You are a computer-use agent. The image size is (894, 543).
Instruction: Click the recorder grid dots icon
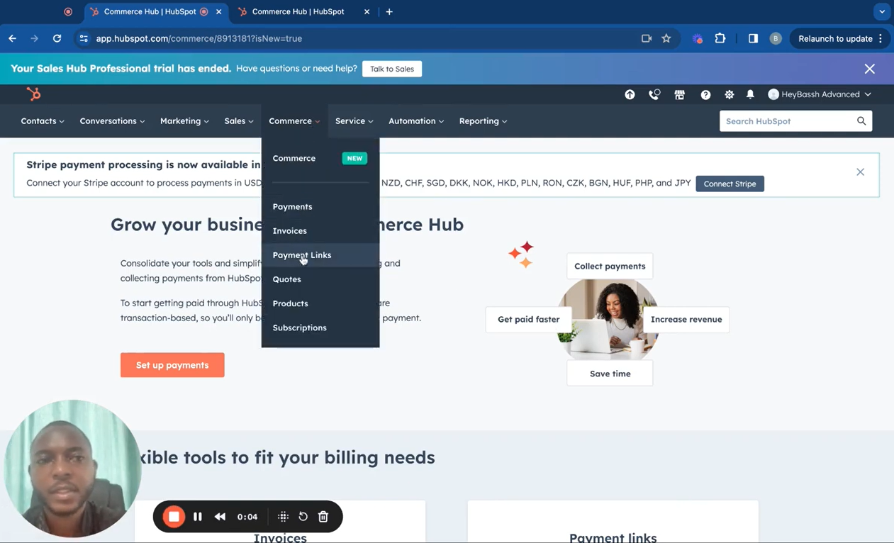pyautogui.click(x=283, y=517)
